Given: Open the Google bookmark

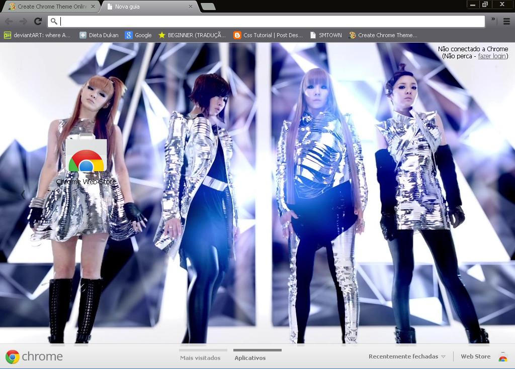Looking at the screenshot, I should tap(138, 35).
